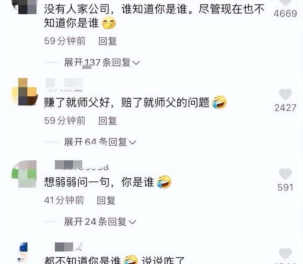Viewport: 303px width, 264px height.
Task: Expand 137 replies thread
Action: (x=102, y=62)
